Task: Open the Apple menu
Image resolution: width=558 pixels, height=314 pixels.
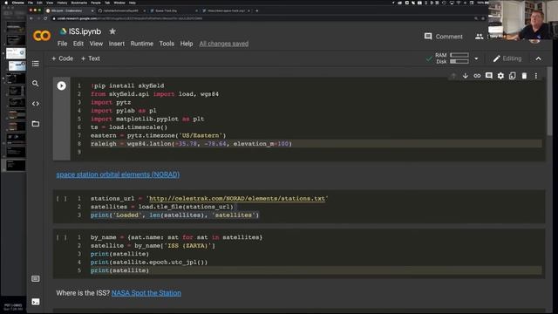Action: [x=6, y=3]
